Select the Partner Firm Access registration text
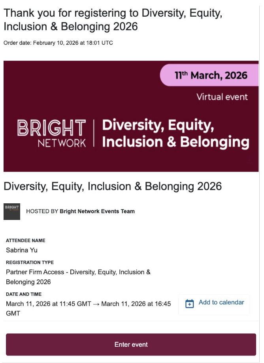The width and height of the screenshot is (264, 363). point(78,277)
